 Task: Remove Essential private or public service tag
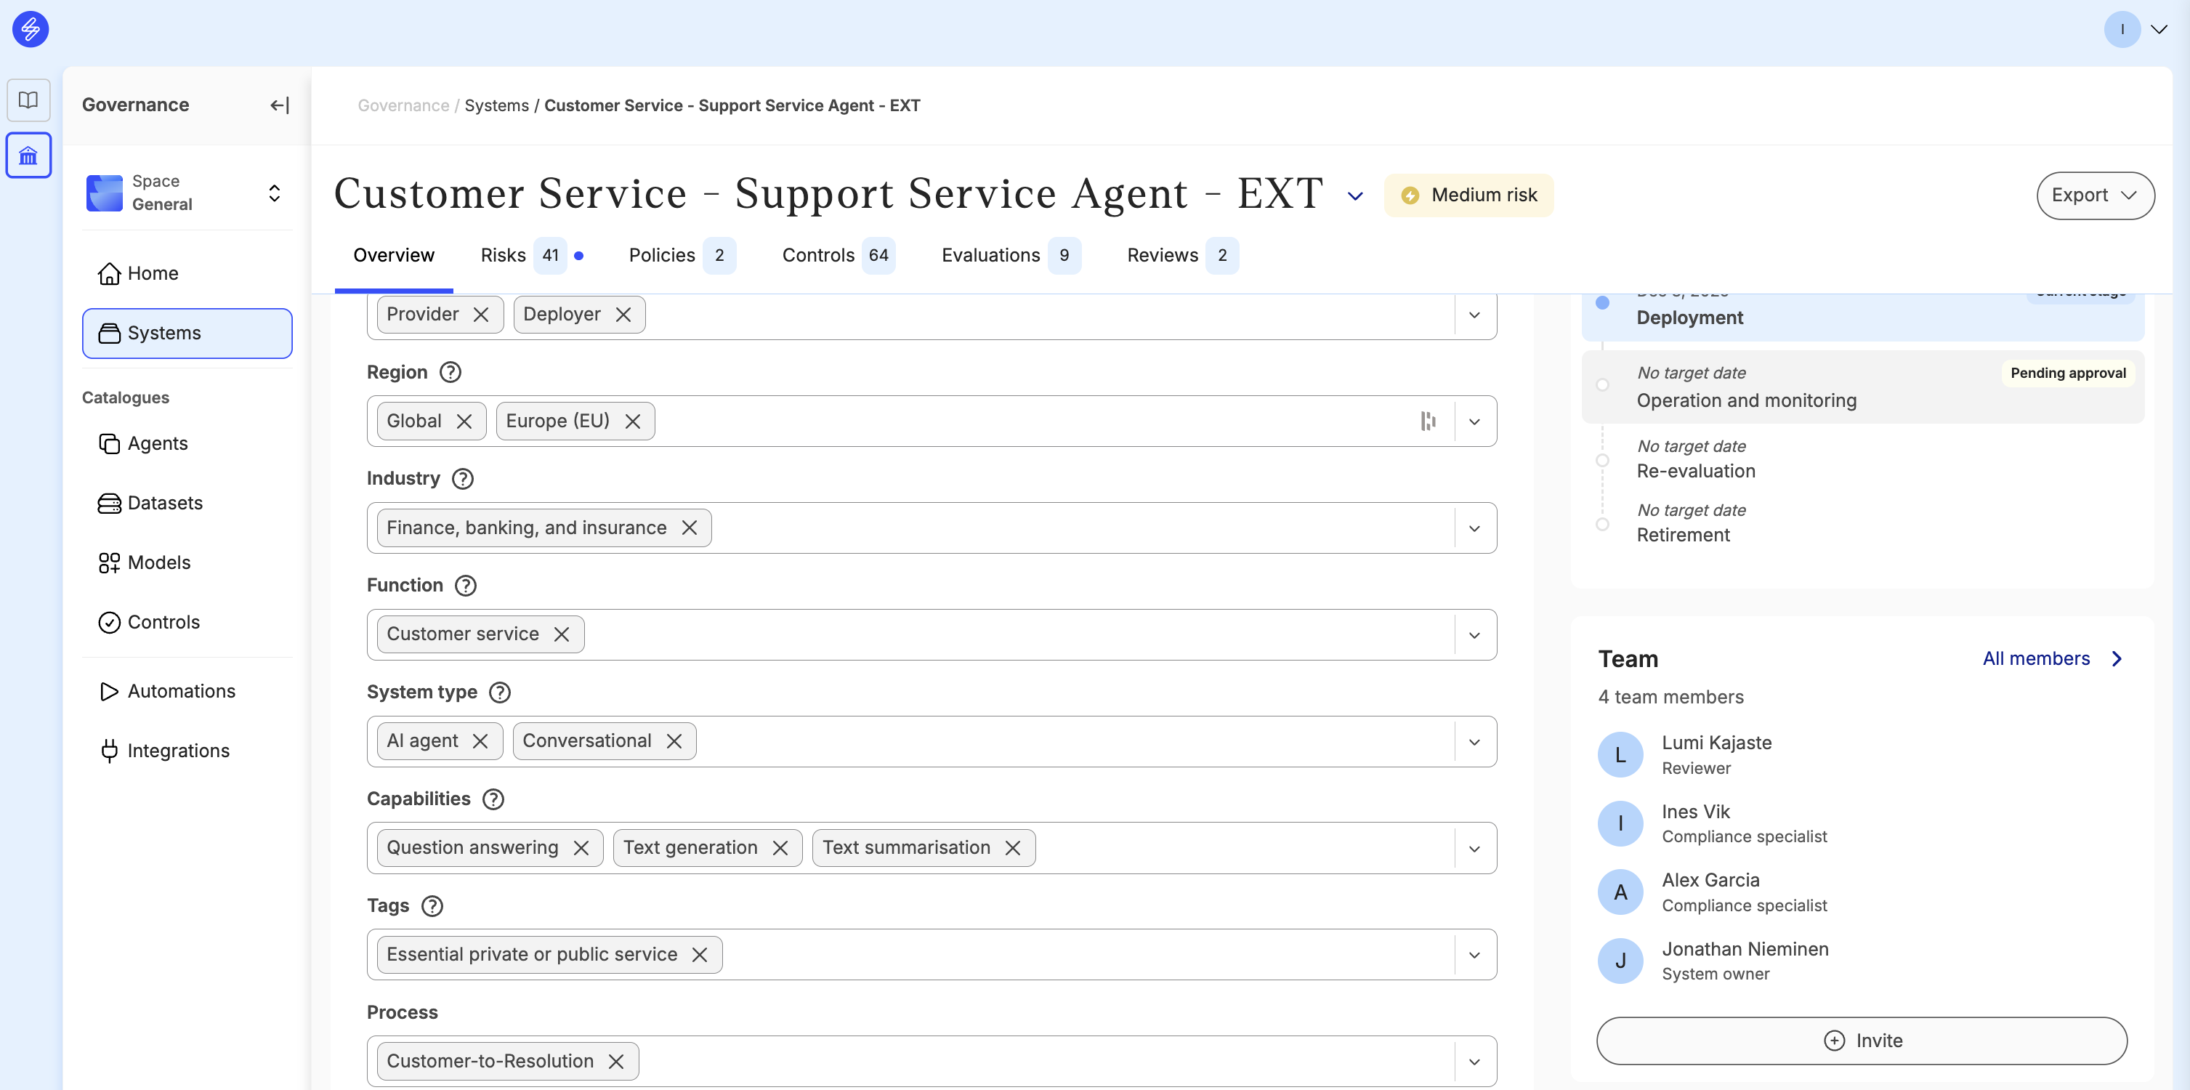pyautogui.click(x=700, y=955)
